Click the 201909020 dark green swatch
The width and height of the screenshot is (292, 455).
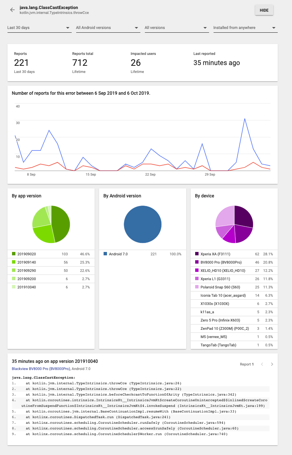tap(14, 254)
